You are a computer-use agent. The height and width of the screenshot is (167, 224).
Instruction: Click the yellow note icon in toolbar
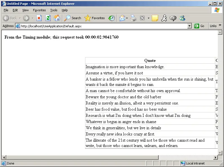tap(155, 18)
